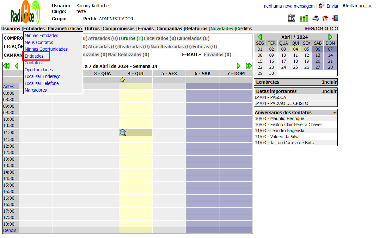Open the Enviar message link

pos(332,6)
